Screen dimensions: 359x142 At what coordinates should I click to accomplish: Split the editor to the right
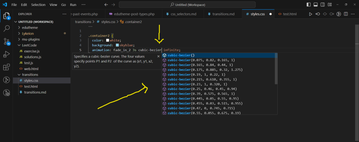pyautogui.click(x=346, y=14)
